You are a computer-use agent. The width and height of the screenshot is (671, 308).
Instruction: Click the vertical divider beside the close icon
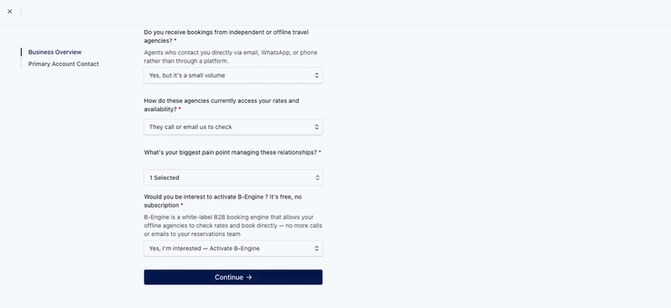pyautogui.click(x=21, y=12)
